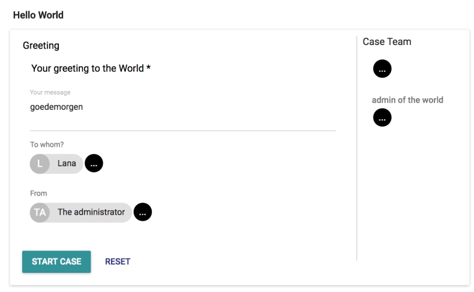This screenshot has height=292, width=474.
Task: Select The administrator name chip
Action: click(91, 212)
